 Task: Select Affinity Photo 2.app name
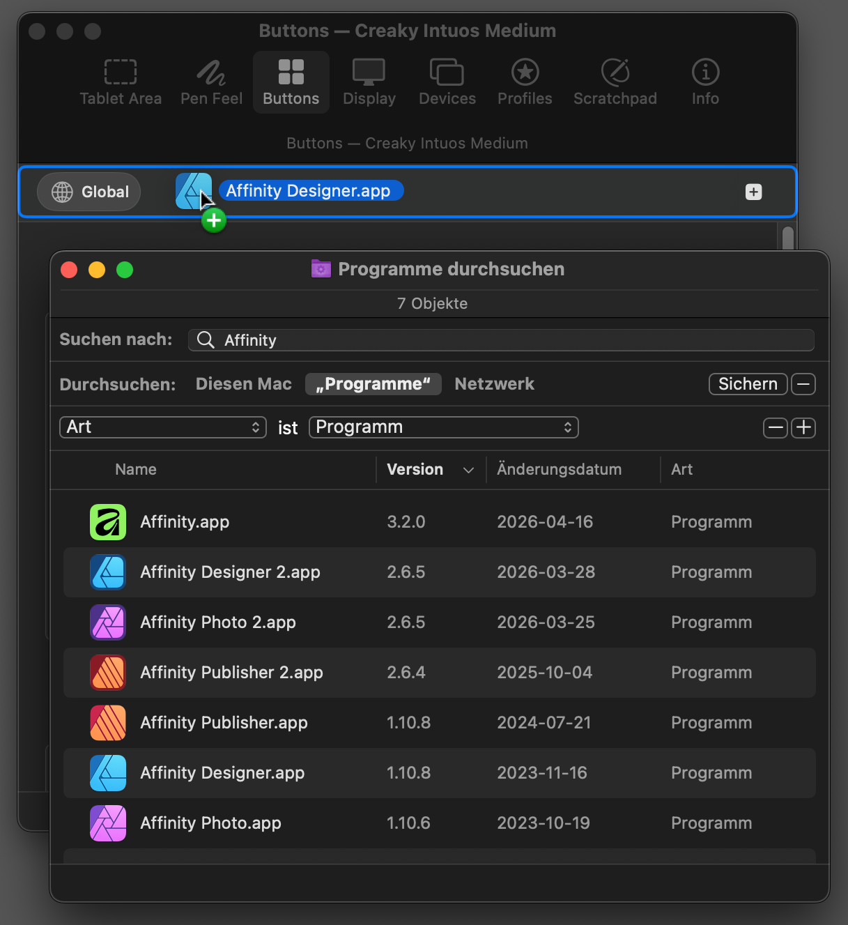coord(218,622)
